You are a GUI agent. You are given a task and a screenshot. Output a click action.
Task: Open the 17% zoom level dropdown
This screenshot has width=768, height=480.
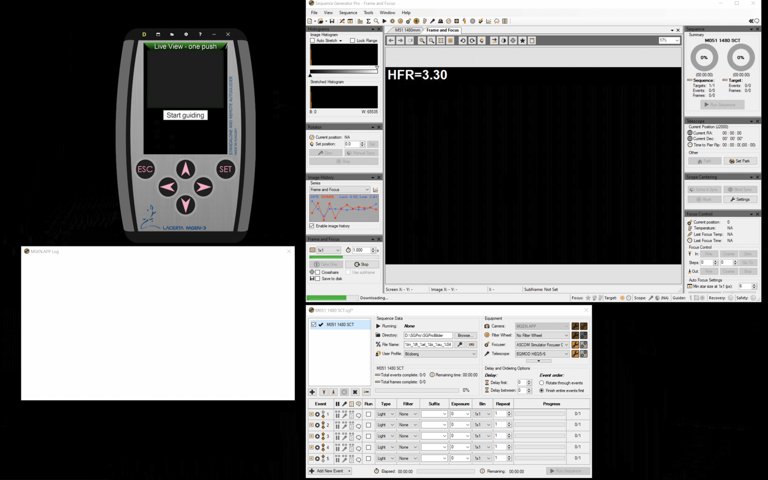pyautogui.click(x=677, y=40)
